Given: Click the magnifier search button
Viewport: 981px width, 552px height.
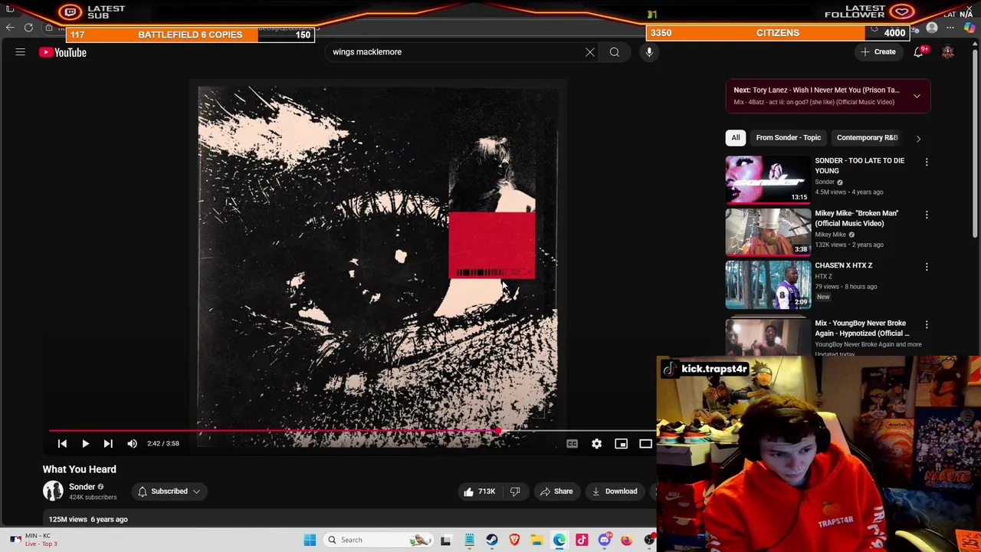Looking at the screenshot, I should pos(614,52).
